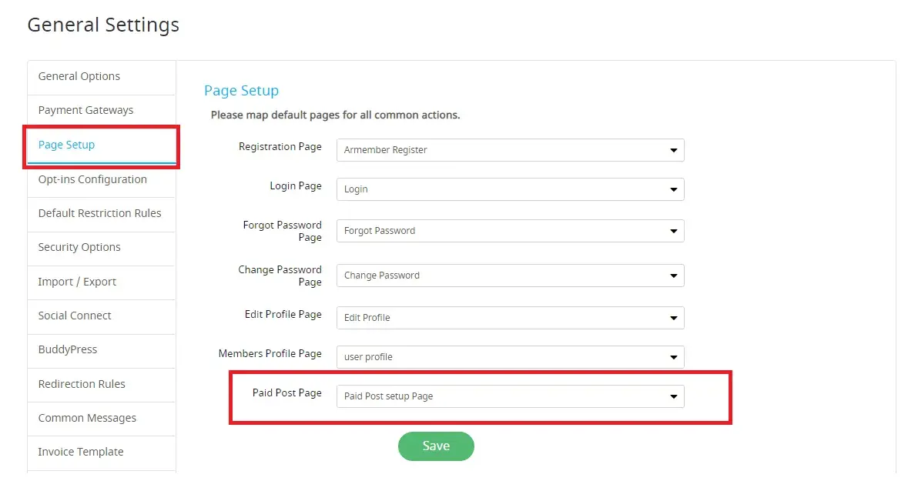Expand the Members Profile Page dropdown
Image resolution: width=918 pixels, height=491 pixels.
510,357
